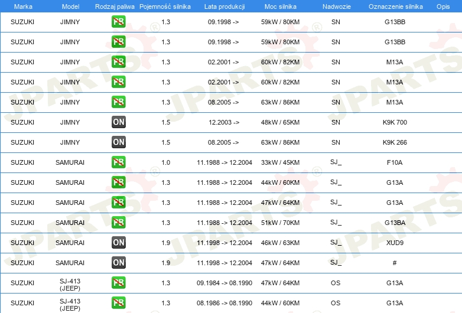Click the ON diesel icon in the K9K 700 row

[118, 122]
